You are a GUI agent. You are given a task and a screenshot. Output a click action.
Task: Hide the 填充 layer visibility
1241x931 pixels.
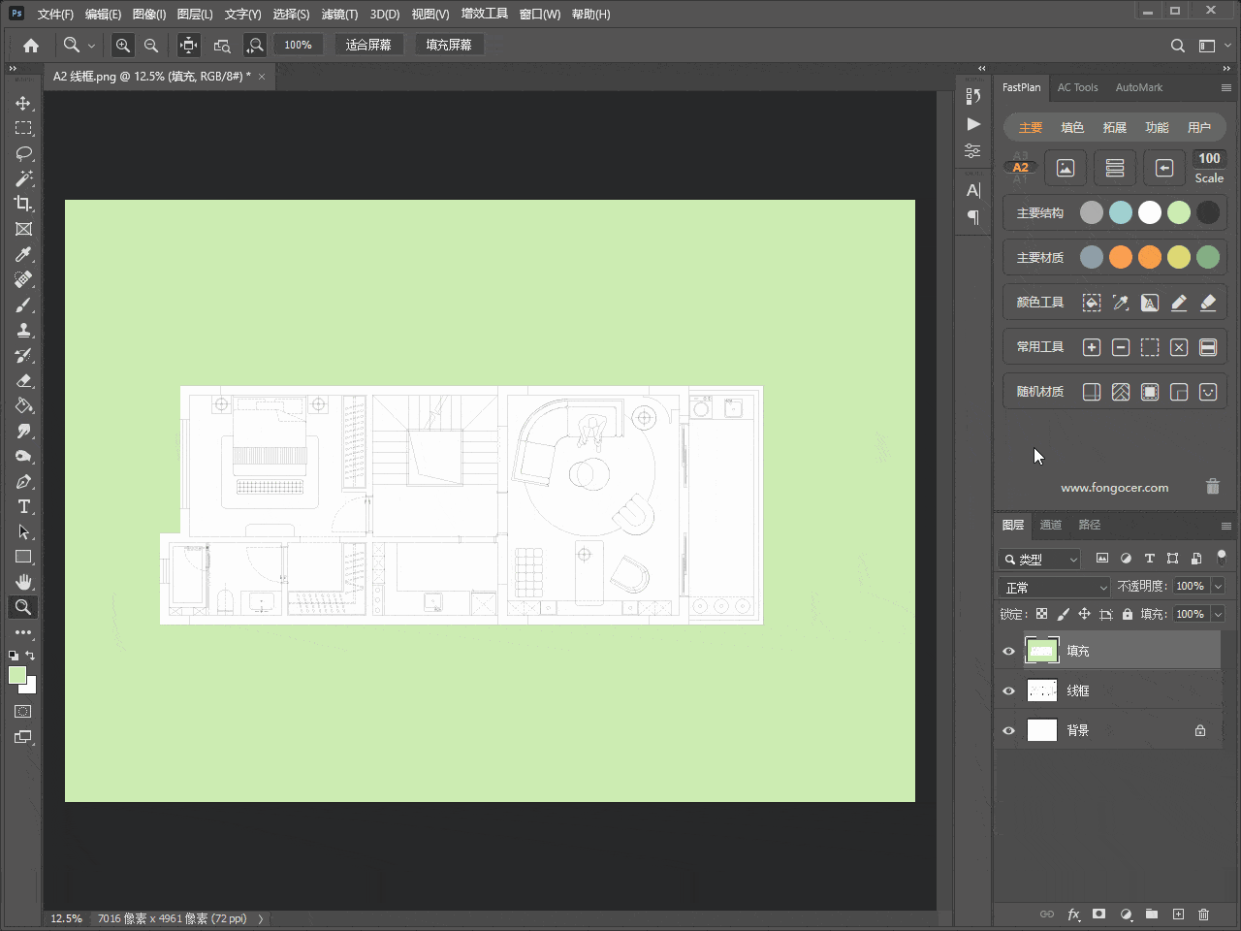tap(1008, 651)
